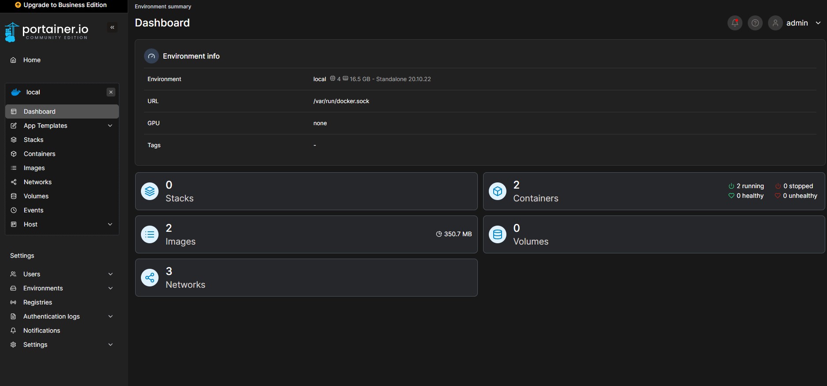Open Images from the sidebar
The image size is (827, 386).
pos(62,168)
